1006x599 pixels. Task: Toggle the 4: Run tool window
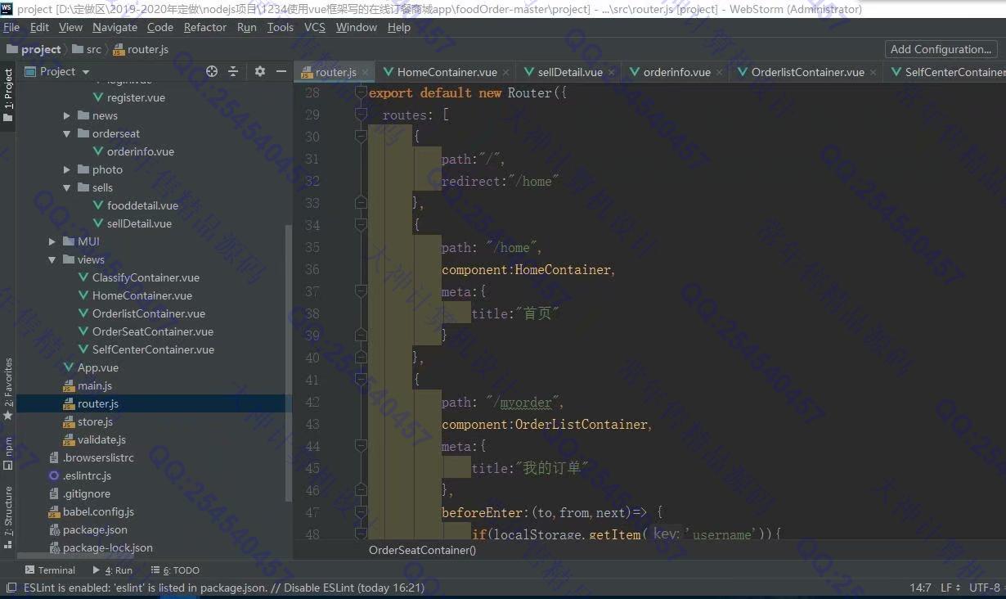[112, 570]
